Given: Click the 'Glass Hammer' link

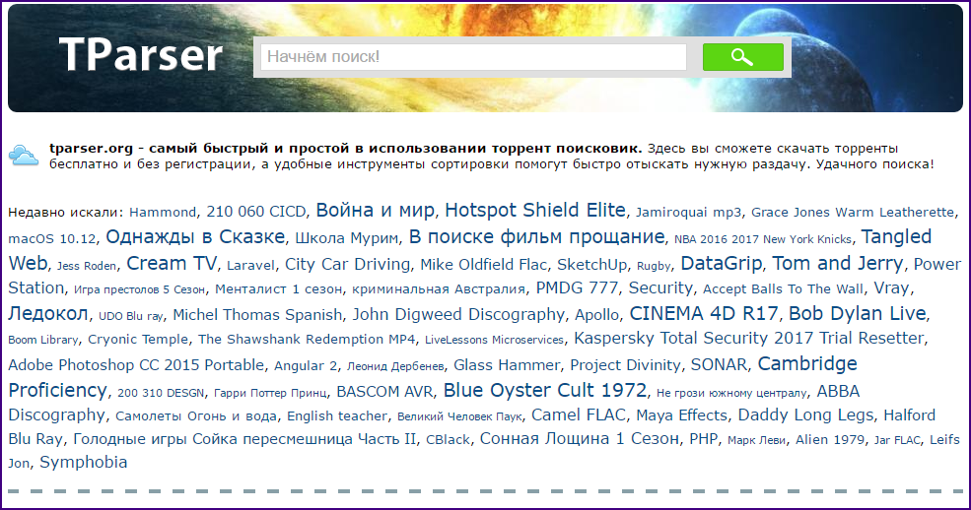Looking at the screenshot, I should coord(507,365).
